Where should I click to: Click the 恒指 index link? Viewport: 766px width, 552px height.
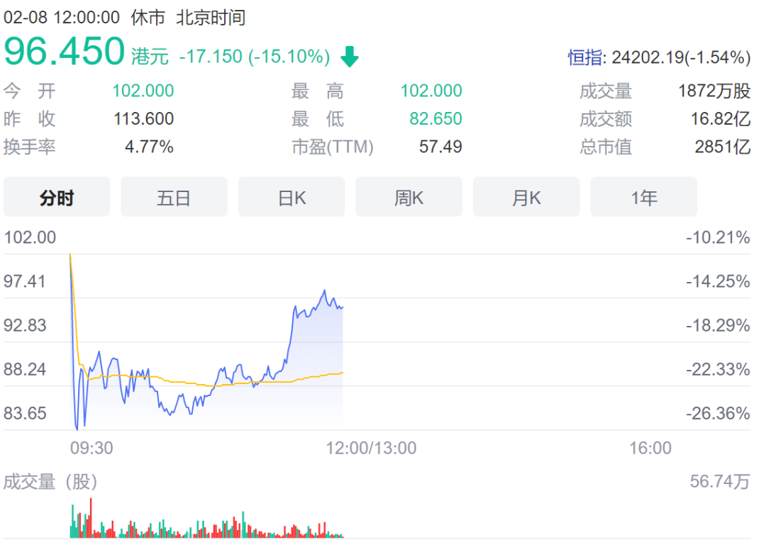click(584, 58)
